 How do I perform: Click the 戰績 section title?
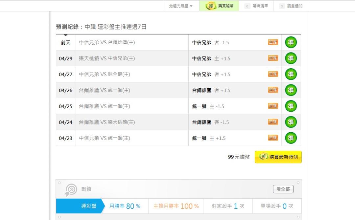coord(86,189)
